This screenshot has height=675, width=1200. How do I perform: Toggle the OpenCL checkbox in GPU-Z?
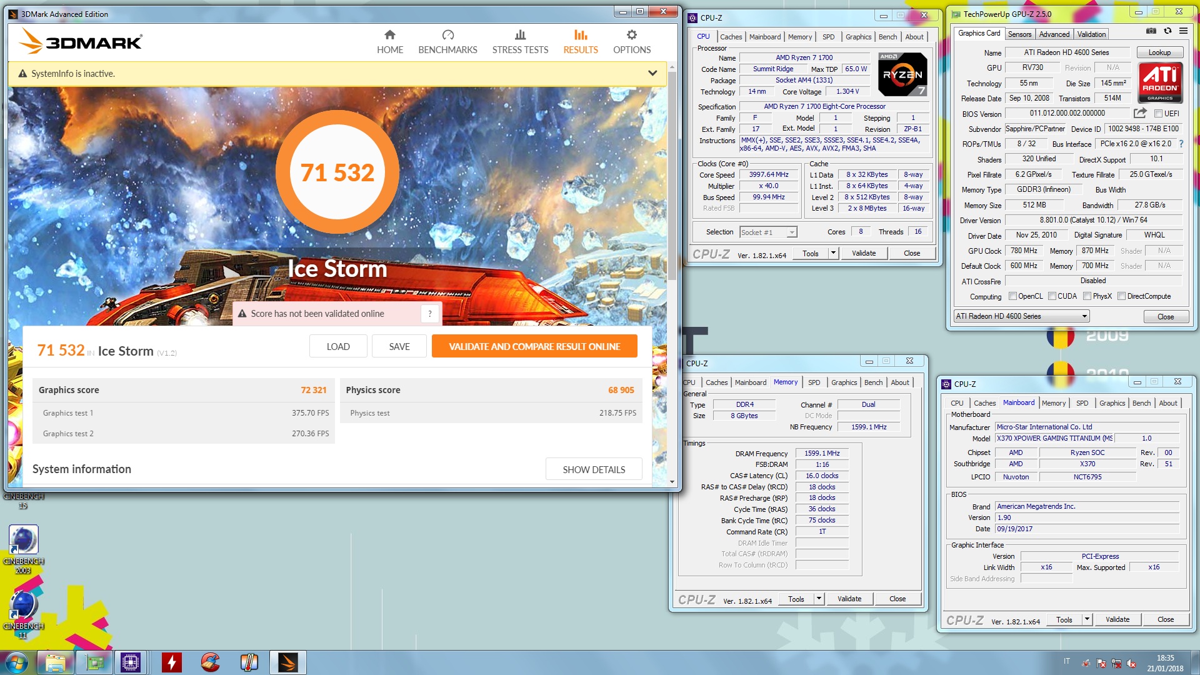point(1013,296)
